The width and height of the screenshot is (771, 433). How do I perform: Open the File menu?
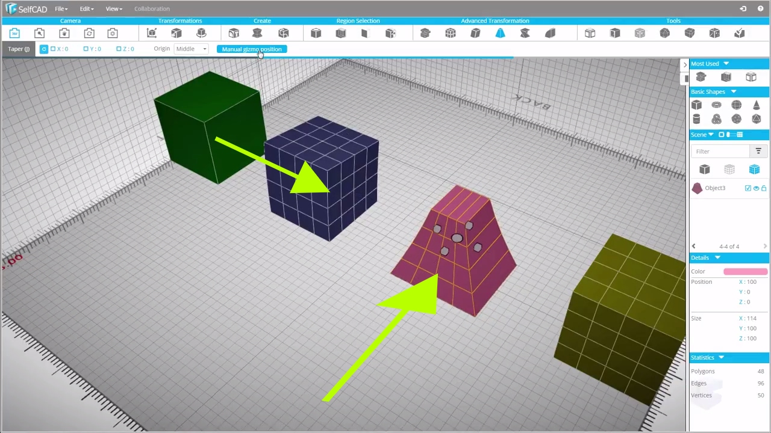pyautogui.click(x=61, y=8)
